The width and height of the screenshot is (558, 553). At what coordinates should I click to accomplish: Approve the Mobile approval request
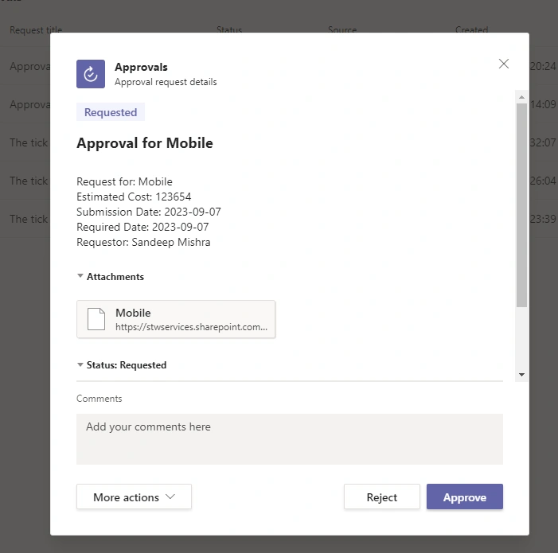click(465, 497)
